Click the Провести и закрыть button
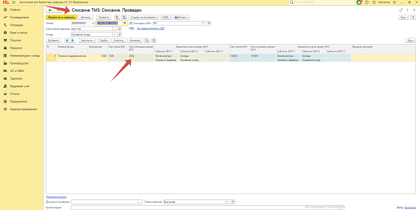 (x=61, y=17)
